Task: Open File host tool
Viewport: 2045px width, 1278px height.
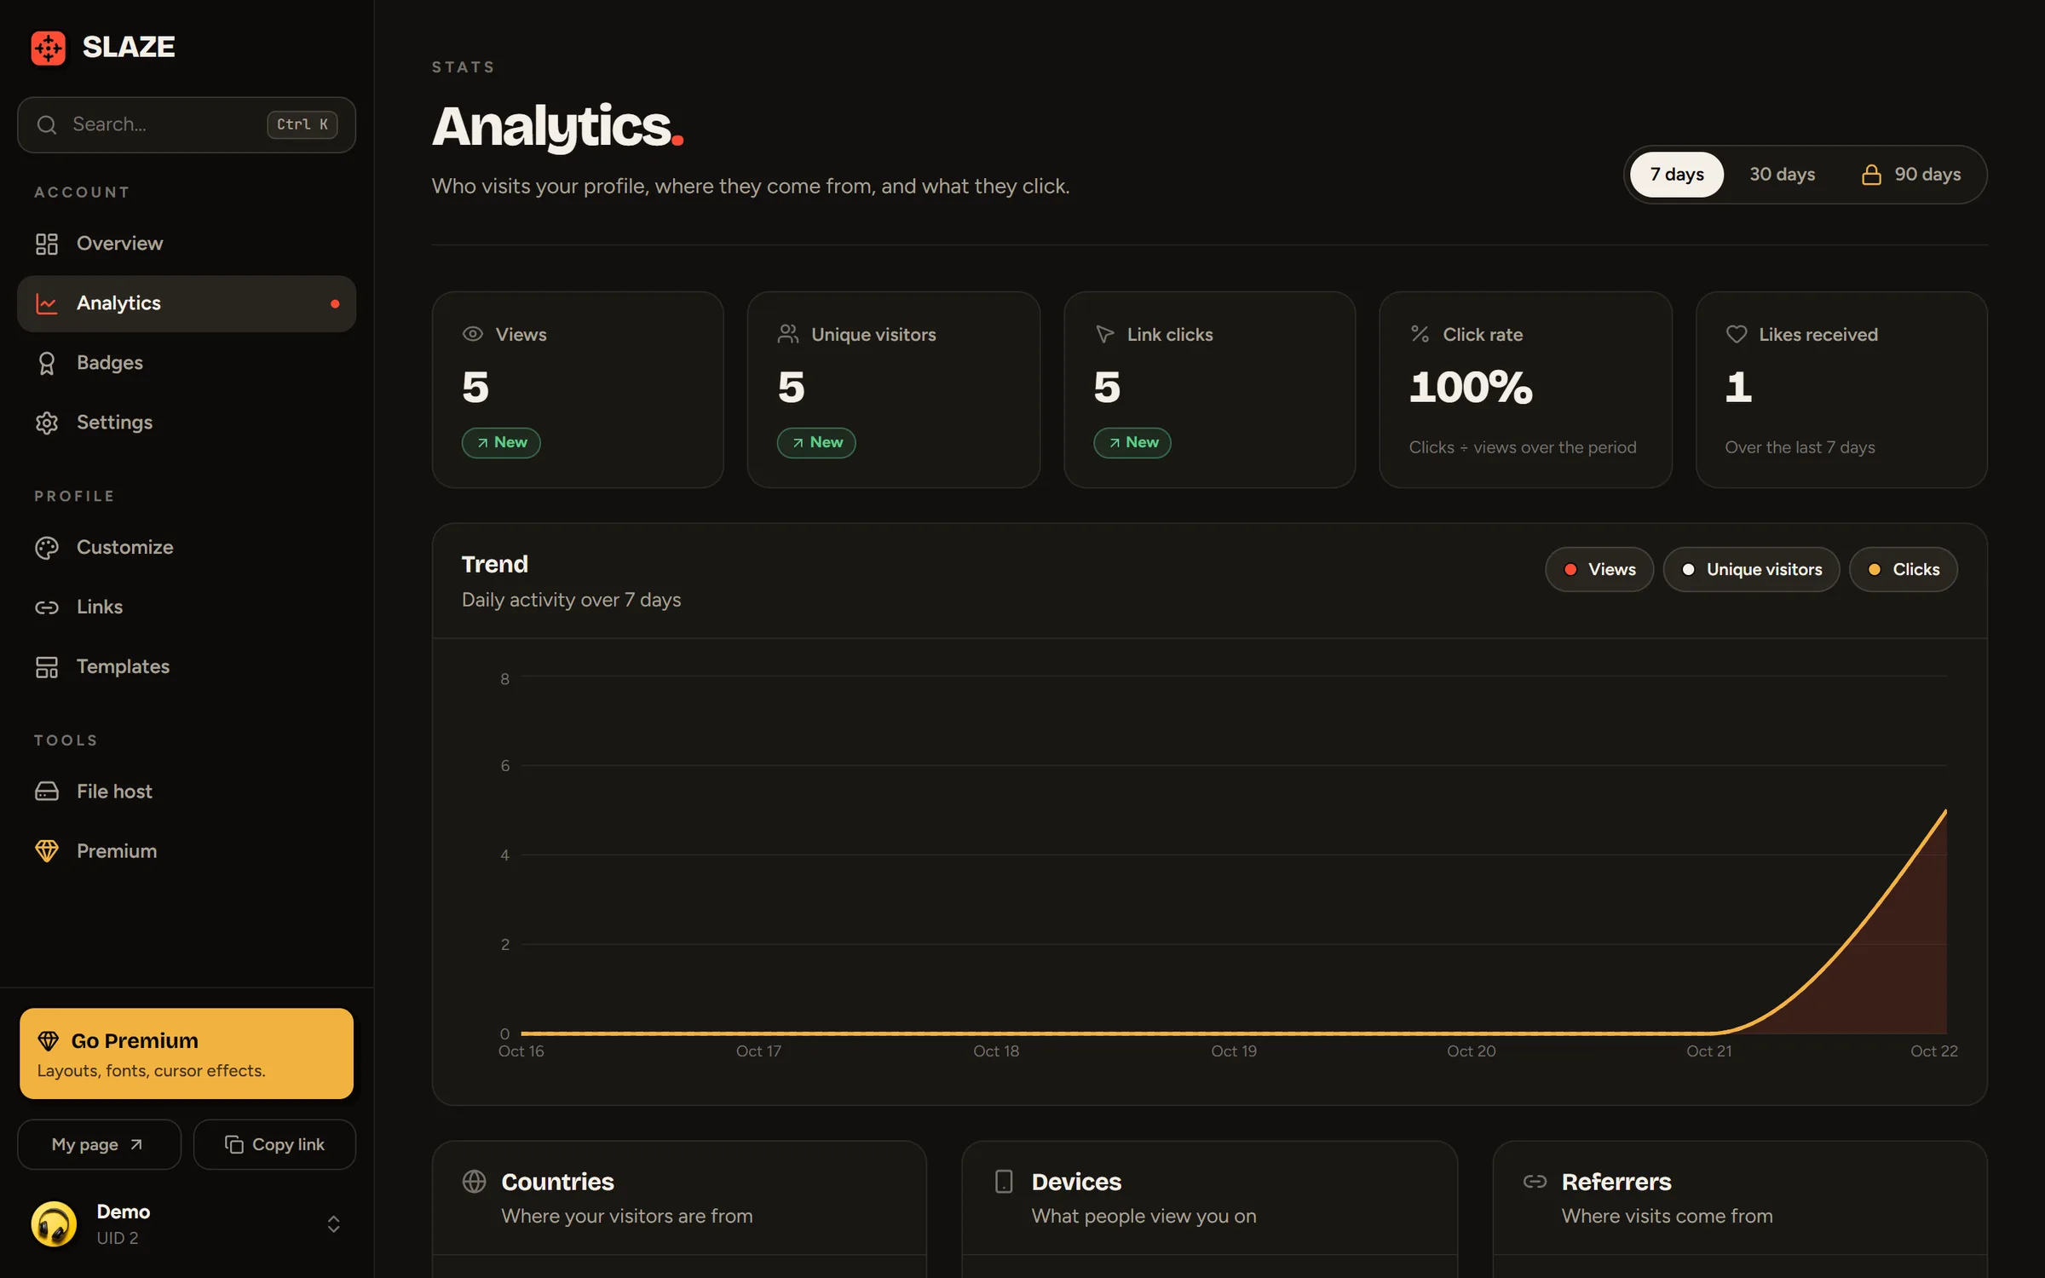Action: (187, 792)
